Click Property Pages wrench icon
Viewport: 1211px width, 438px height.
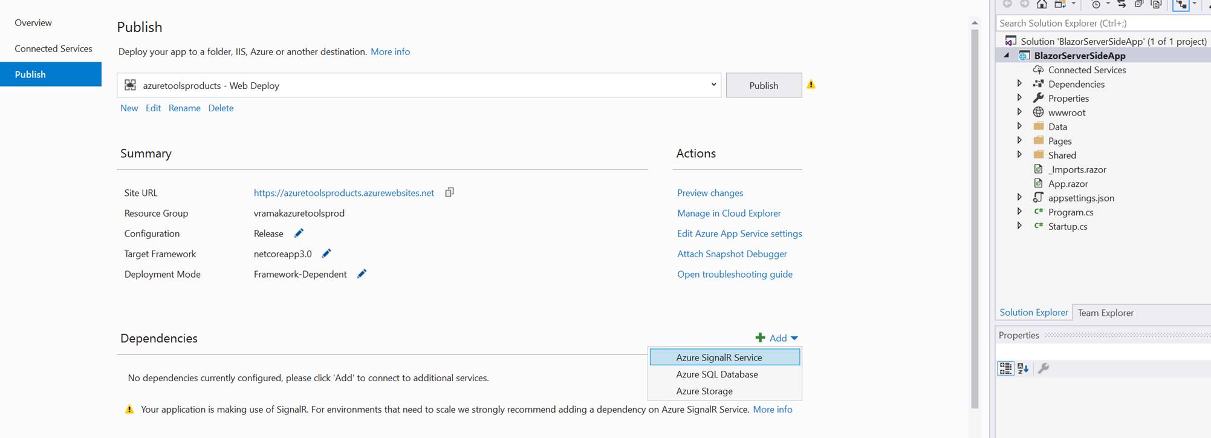(1044, 368)
